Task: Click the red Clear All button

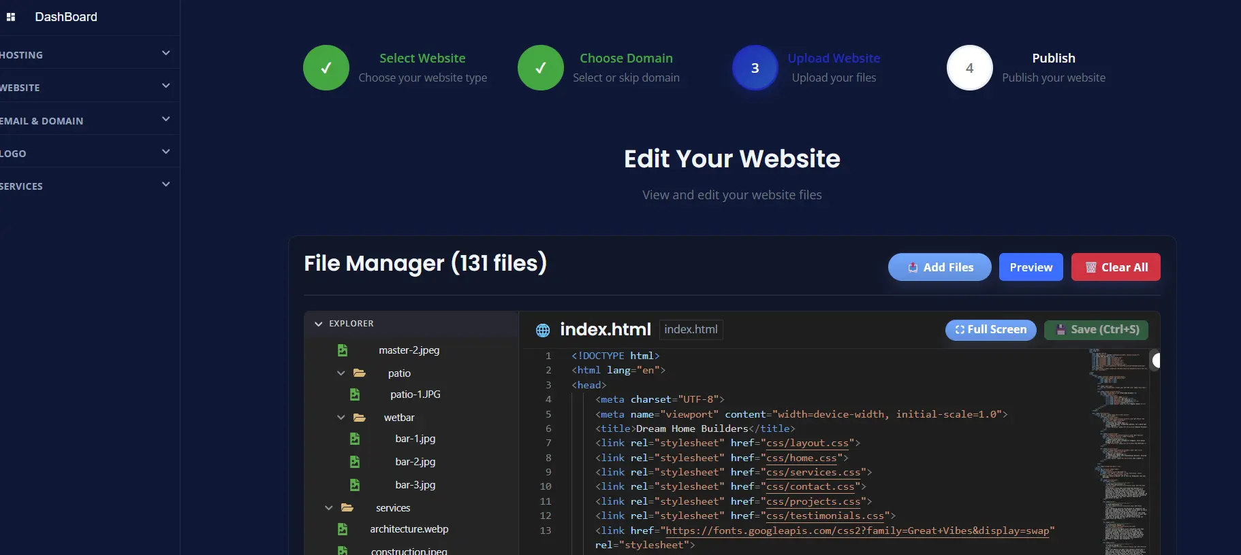Action: [1115, 267]
